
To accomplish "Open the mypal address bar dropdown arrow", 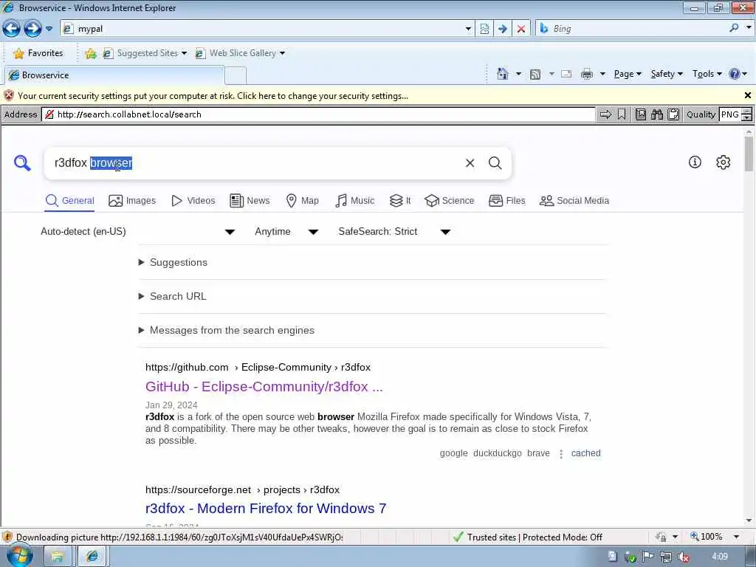I will click(467, 29).
